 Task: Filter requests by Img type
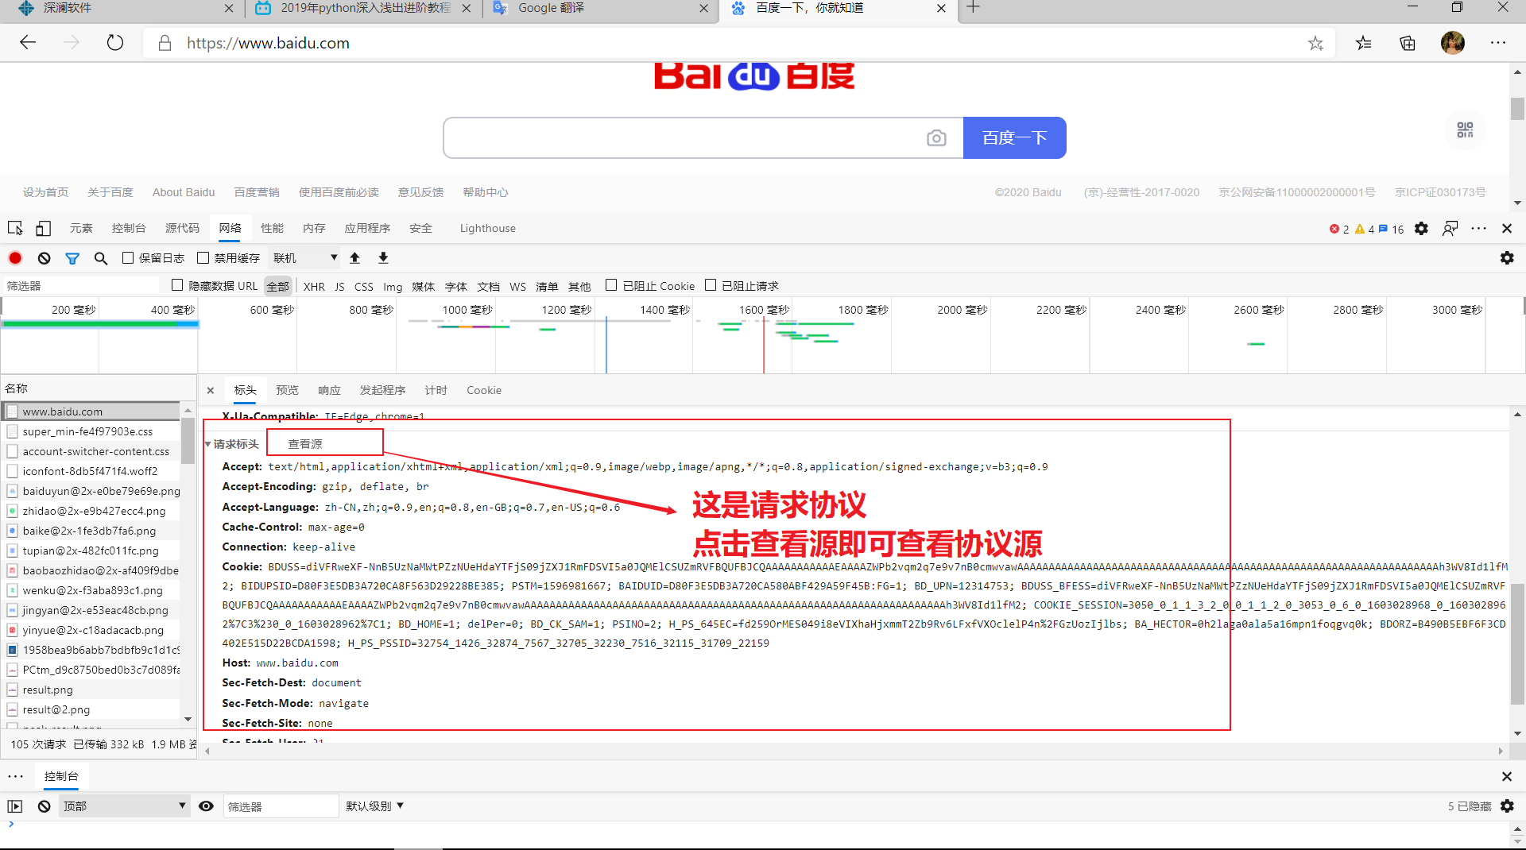393,287
